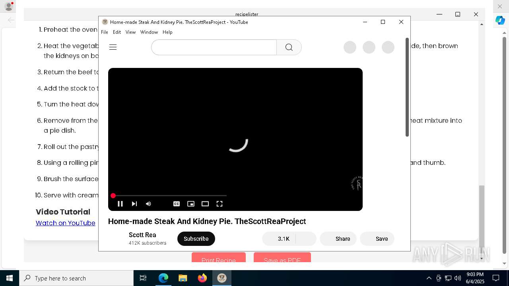
Task: Click Save as PDF button in recipelister
Action: pyautogui.click(x=282, y=257)
